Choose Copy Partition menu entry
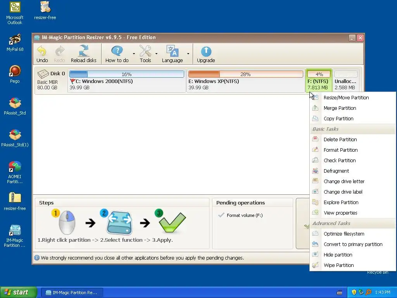Viewport: 397px width, 298px height. (x=352, y=119)
